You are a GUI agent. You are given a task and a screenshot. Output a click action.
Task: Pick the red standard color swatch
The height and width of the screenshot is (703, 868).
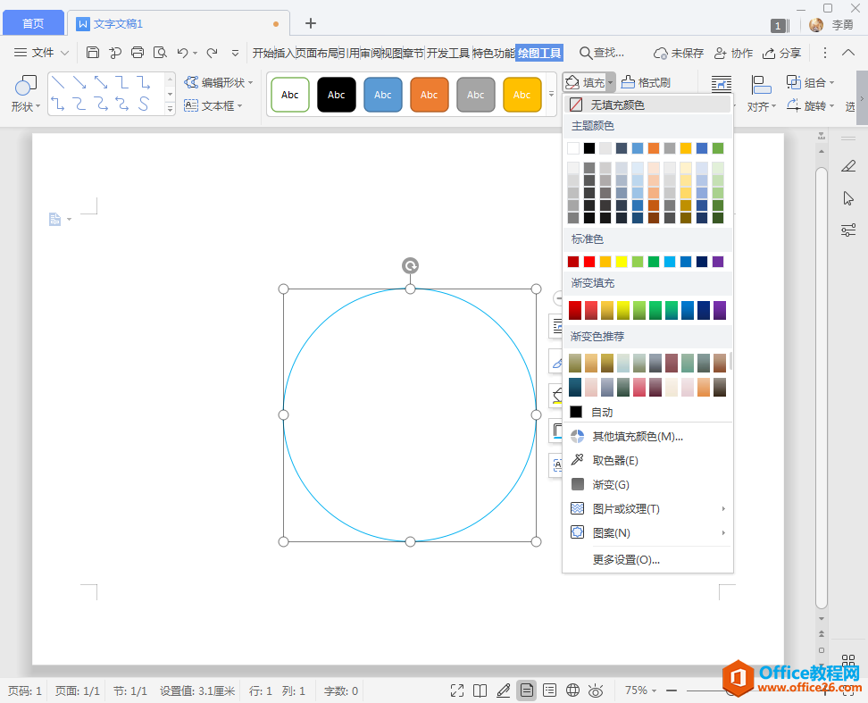tap(589, 262)
